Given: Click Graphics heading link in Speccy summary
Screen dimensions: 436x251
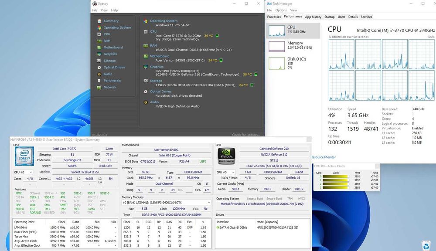Looking at the screenshot, I should tap(157, 67).
